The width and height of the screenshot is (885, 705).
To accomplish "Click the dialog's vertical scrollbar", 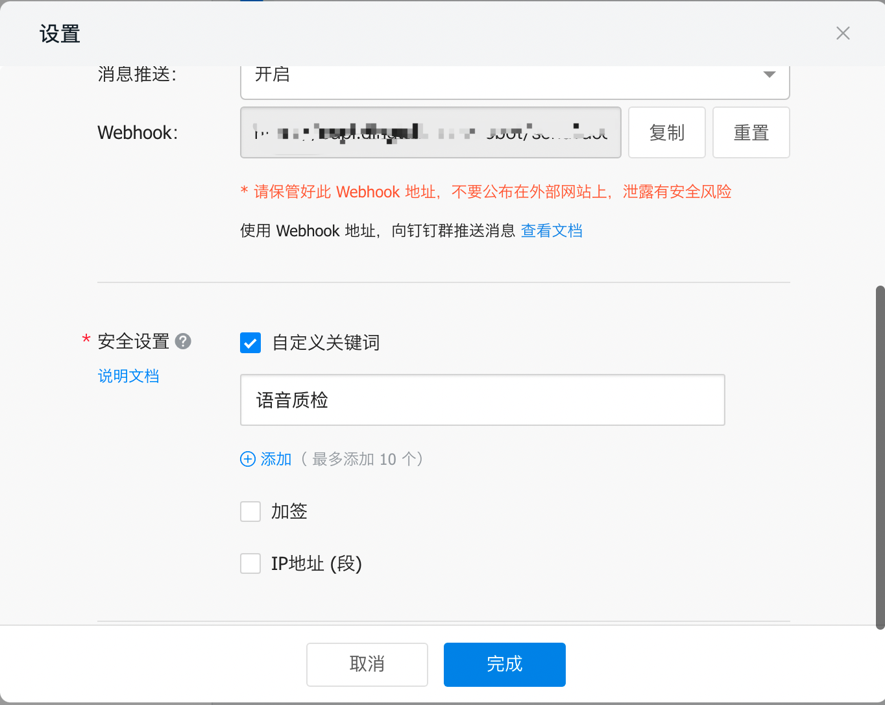I will click(x=880, y=457).
